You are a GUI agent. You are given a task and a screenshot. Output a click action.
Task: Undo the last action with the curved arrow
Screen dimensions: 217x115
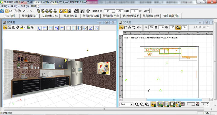tap(24, 11)
